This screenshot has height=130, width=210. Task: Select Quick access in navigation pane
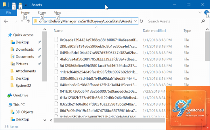pyautogui.click(x=23, y=35)
